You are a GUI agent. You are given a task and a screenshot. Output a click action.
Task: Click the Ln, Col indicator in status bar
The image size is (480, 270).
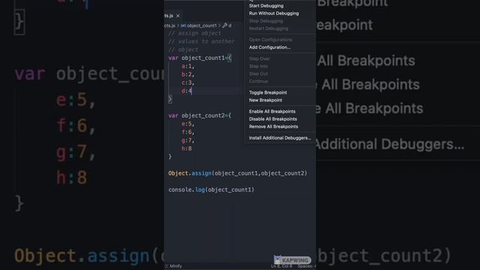coord(282,266)
